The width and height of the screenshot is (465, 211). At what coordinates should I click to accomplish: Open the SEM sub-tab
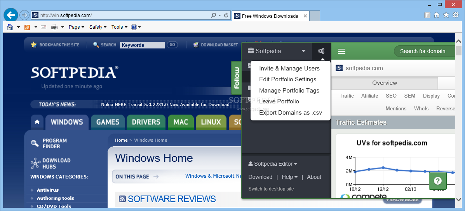409,96
